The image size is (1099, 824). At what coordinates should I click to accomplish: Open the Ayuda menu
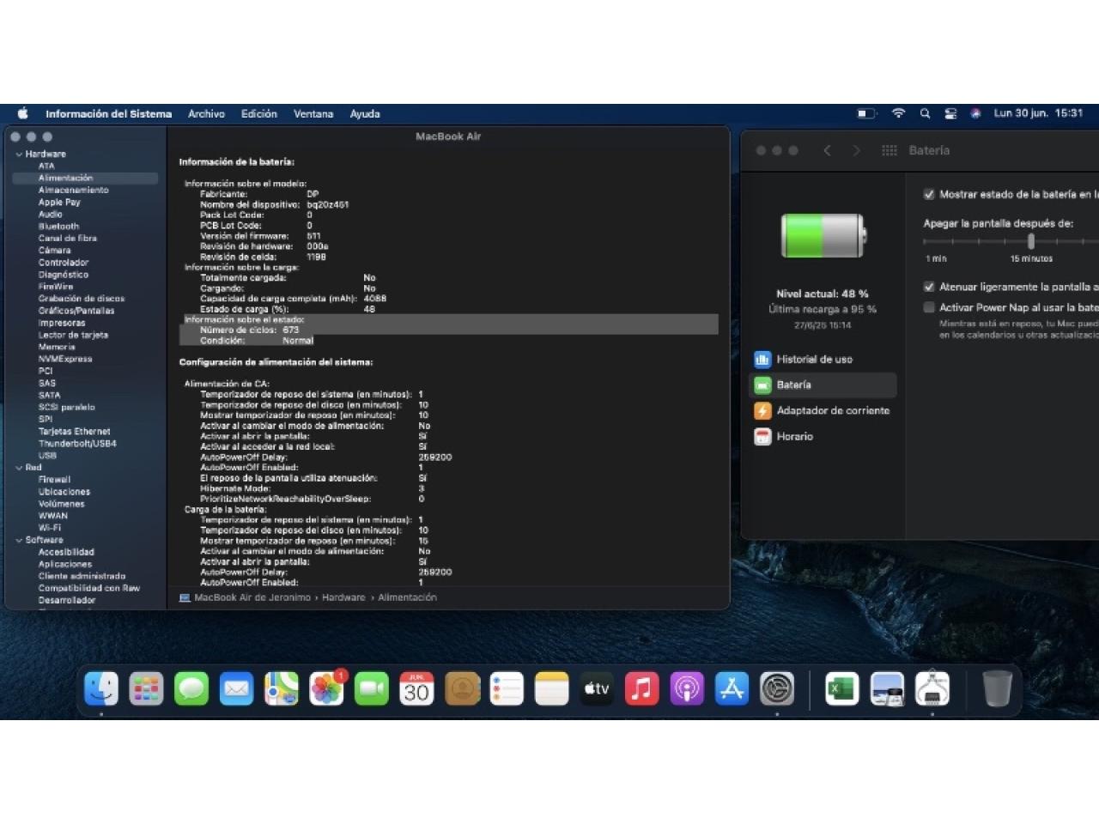coord(365,113)
